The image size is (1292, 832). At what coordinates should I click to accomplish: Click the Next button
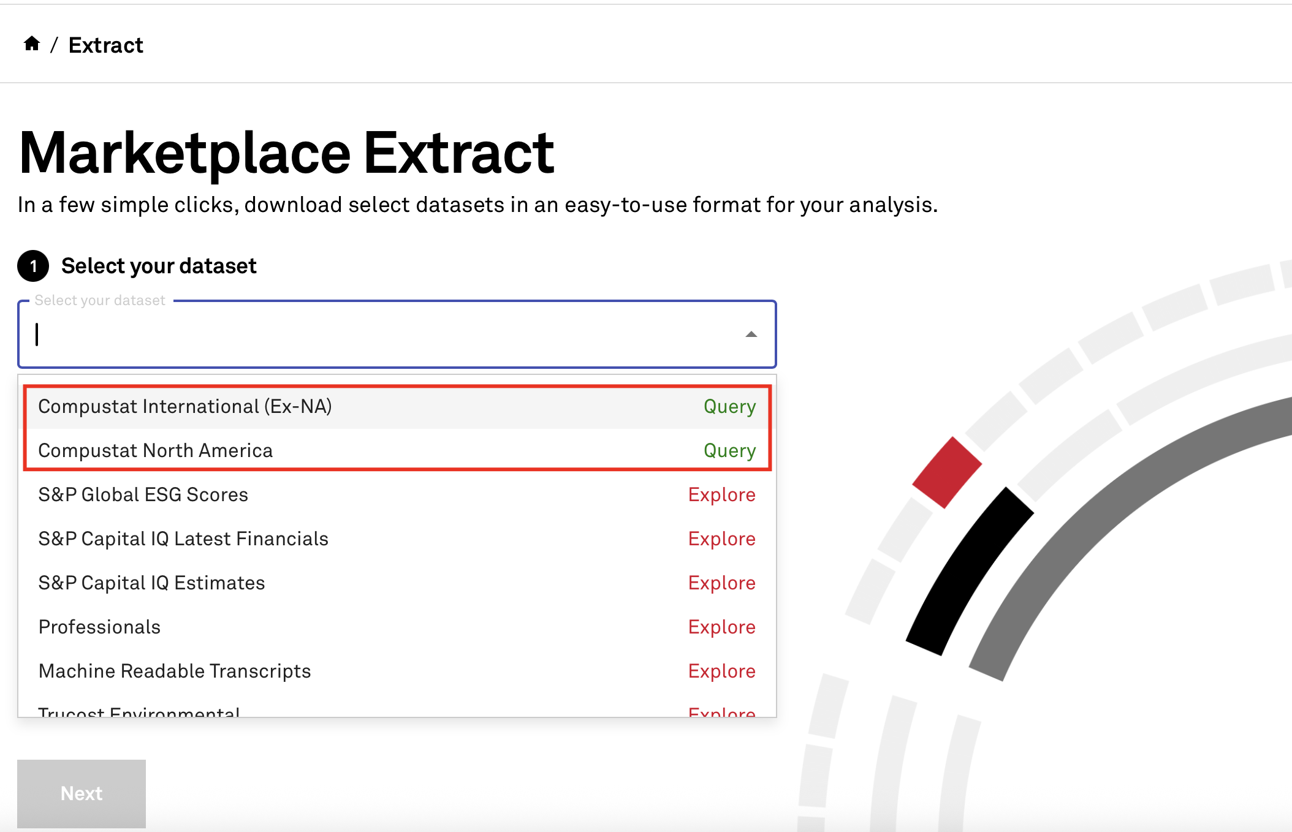coord(82,794)
